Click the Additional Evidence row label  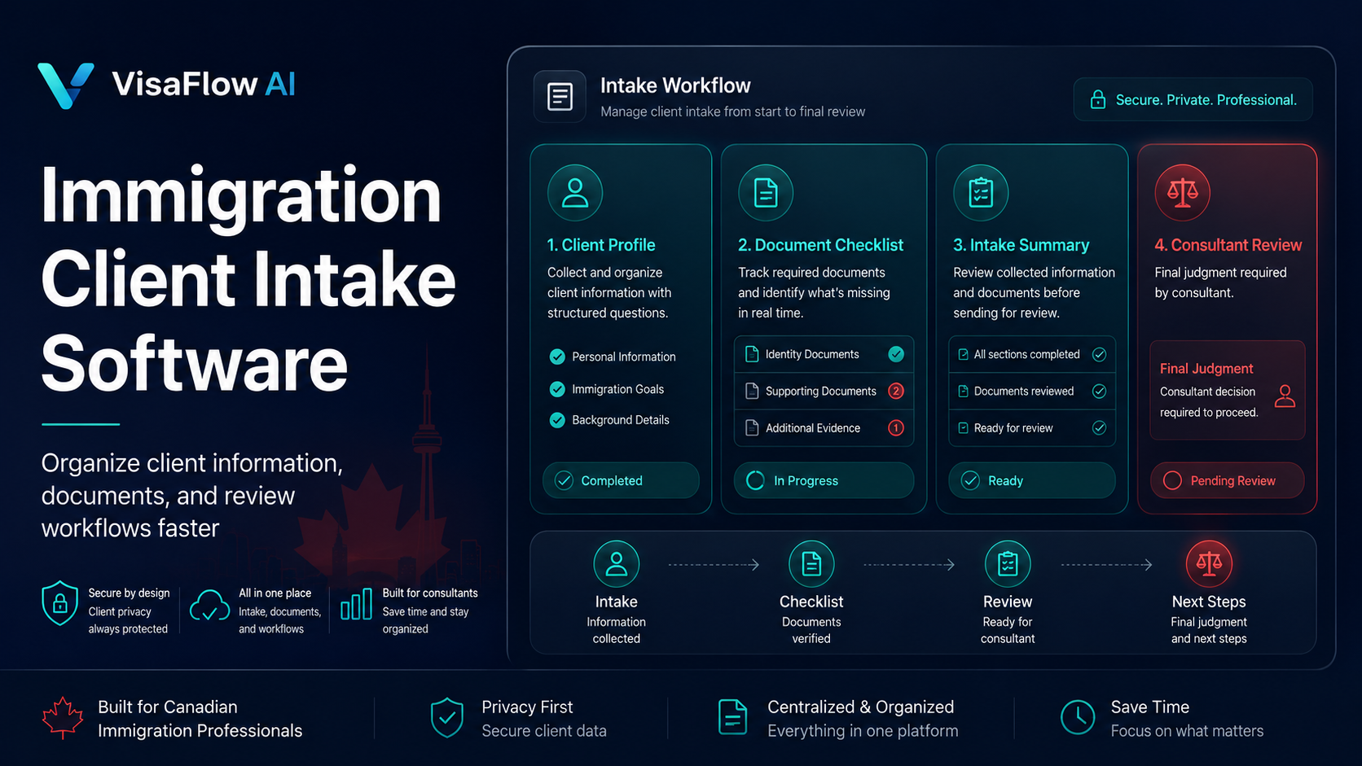[x=813, y=427]
